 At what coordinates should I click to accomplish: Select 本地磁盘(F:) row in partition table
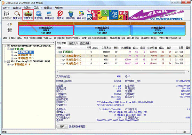123,64
